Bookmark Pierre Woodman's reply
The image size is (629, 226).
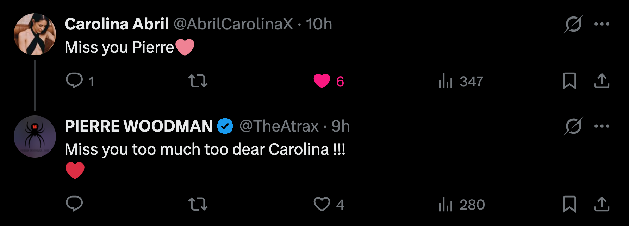[x=569, y=204]
